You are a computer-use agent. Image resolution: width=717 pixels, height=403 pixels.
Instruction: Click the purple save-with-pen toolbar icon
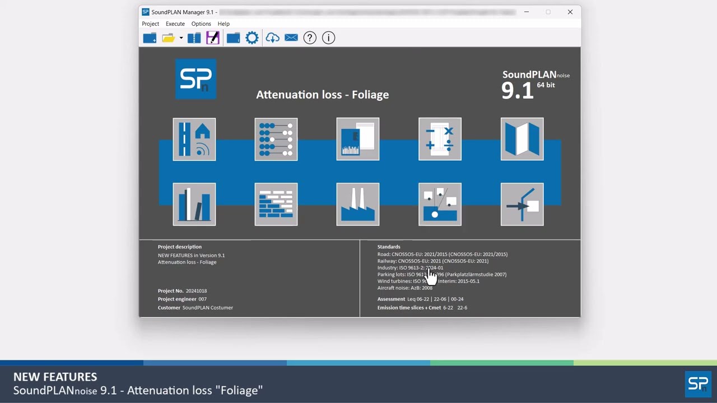(x=212, y=38)
